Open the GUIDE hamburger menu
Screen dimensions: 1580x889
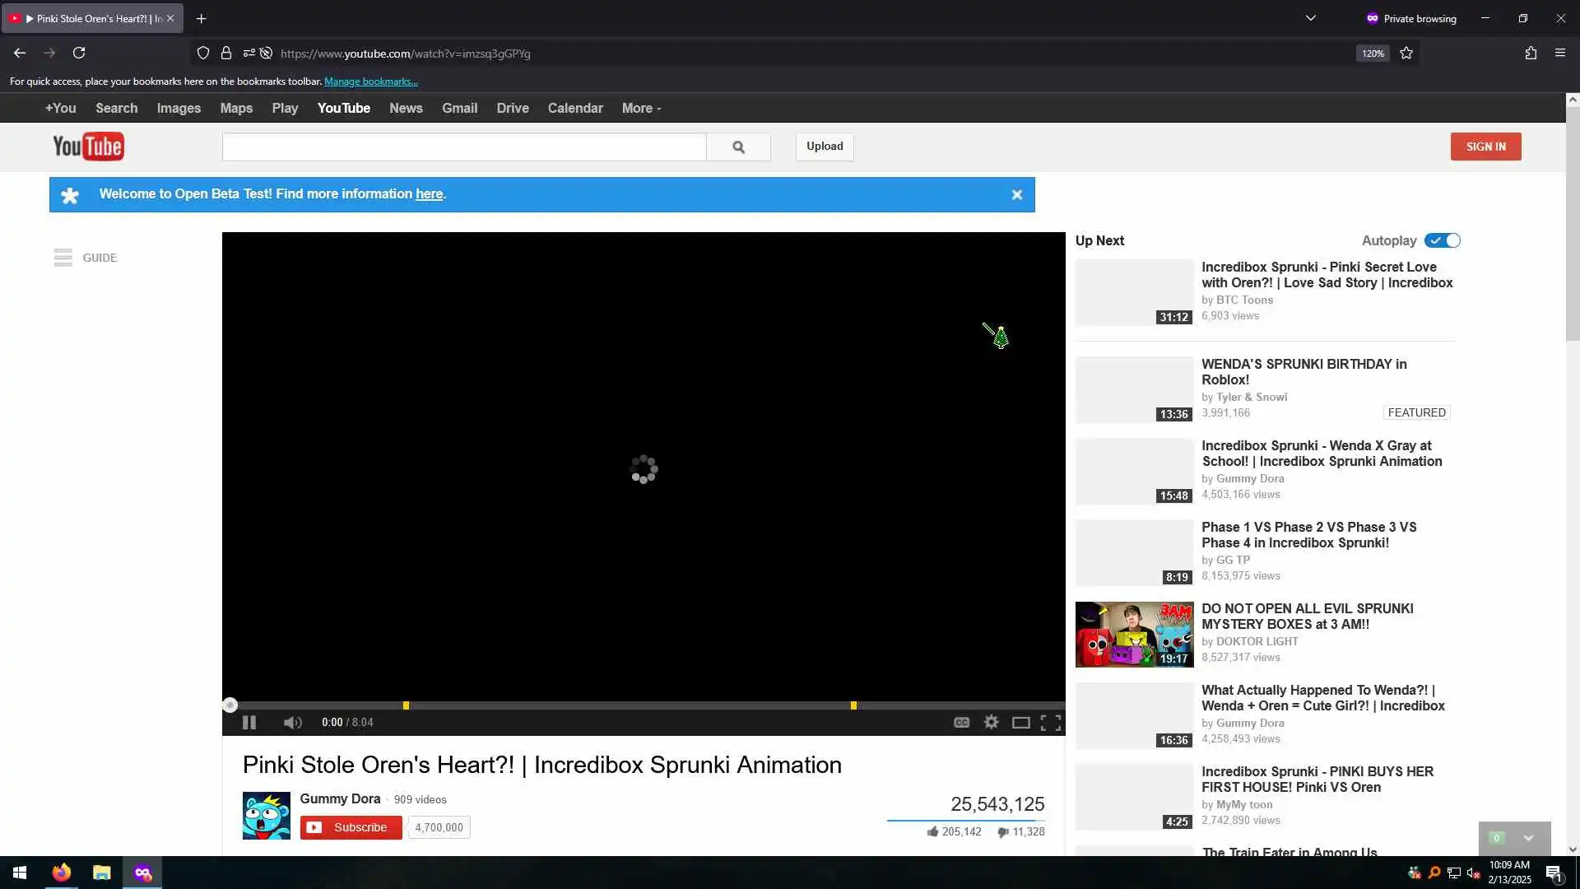(x=63, y=258)
